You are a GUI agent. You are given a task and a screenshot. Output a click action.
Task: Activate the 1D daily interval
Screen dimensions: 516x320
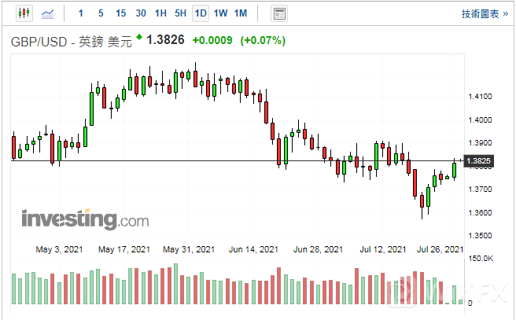pos(201,13)
